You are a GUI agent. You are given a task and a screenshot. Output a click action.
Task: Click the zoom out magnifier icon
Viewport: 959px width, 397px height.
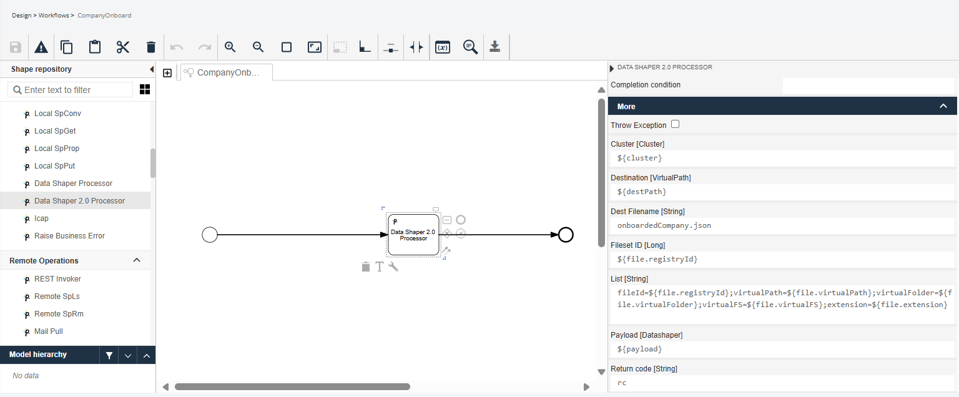258,47
